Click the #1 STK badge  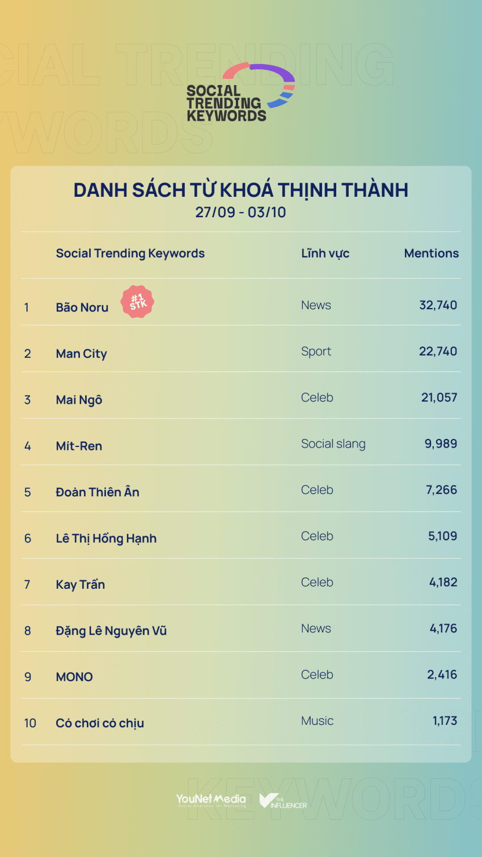coord(138,302)
